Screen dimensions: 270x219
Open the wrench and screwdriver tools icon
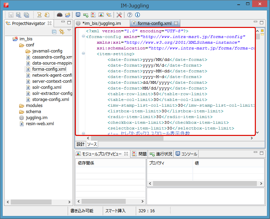(x=119, y=15)
